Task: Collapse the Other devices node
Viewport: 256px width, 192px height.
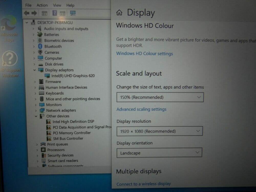Action: tap(36, 116)
